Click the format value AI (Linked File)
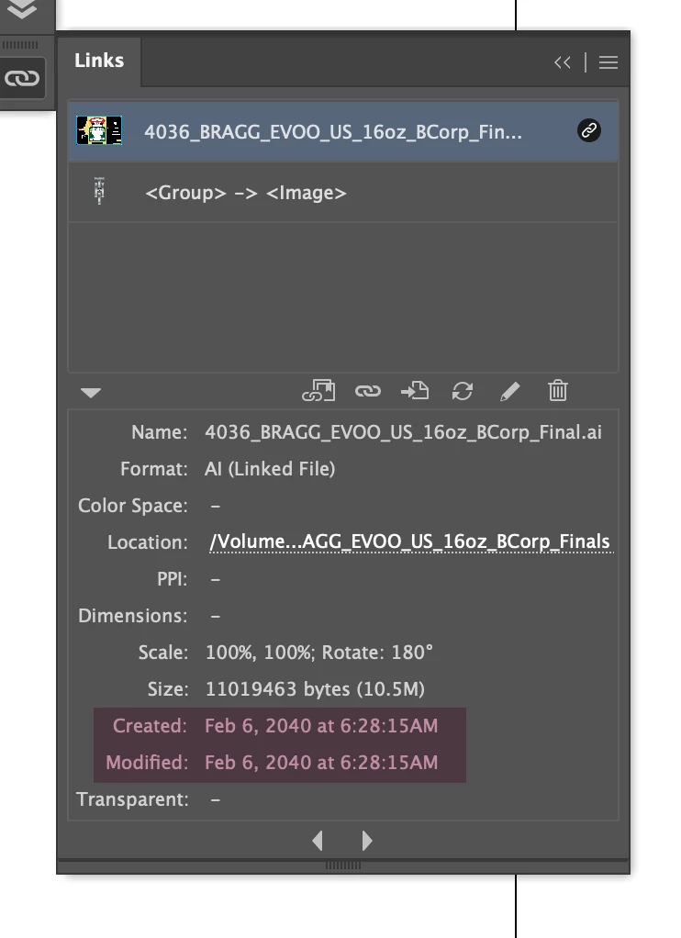The image size is (681, 938). click(x=270, y=469)
